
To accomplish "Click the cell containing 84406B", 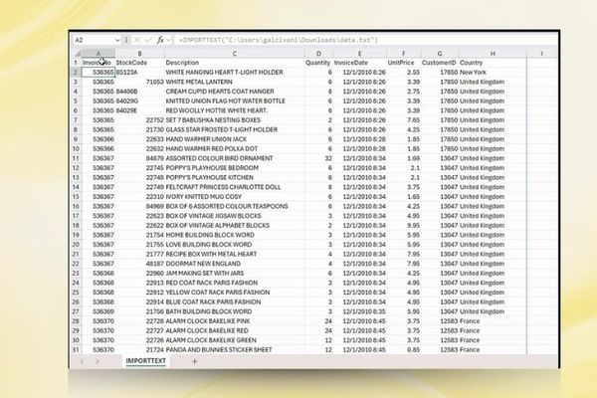I will coord(139,91).
